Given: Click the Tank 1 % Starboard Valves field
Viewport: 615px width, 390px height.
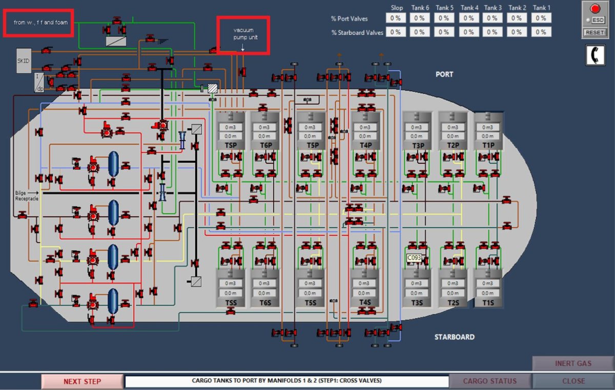Looking at the screenshot, I should (541, 32).
